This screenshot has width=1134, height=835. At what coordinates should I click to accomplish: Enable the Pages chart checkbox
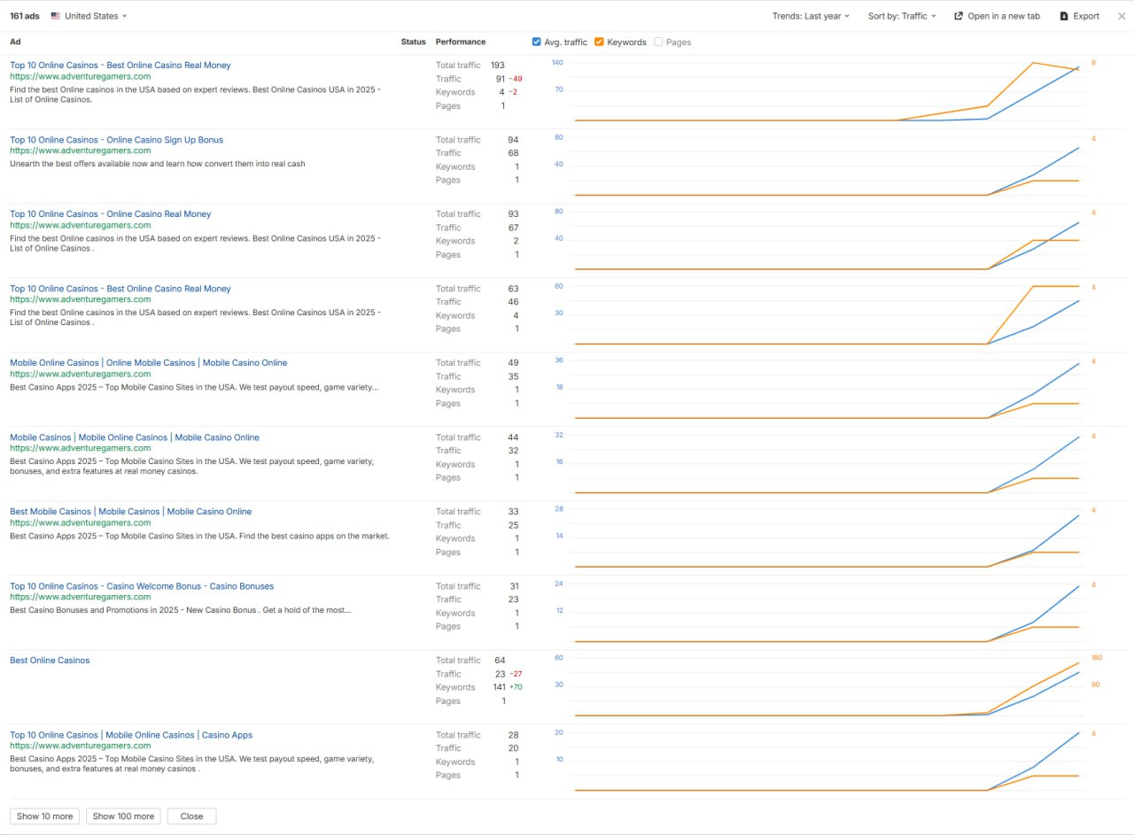[658, 42]
